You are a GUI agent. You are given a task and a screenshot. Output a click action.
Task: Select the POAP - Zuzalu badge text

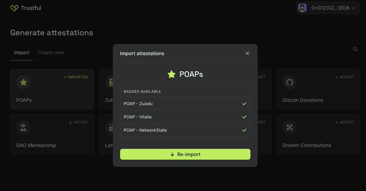[x=138, y=104]
